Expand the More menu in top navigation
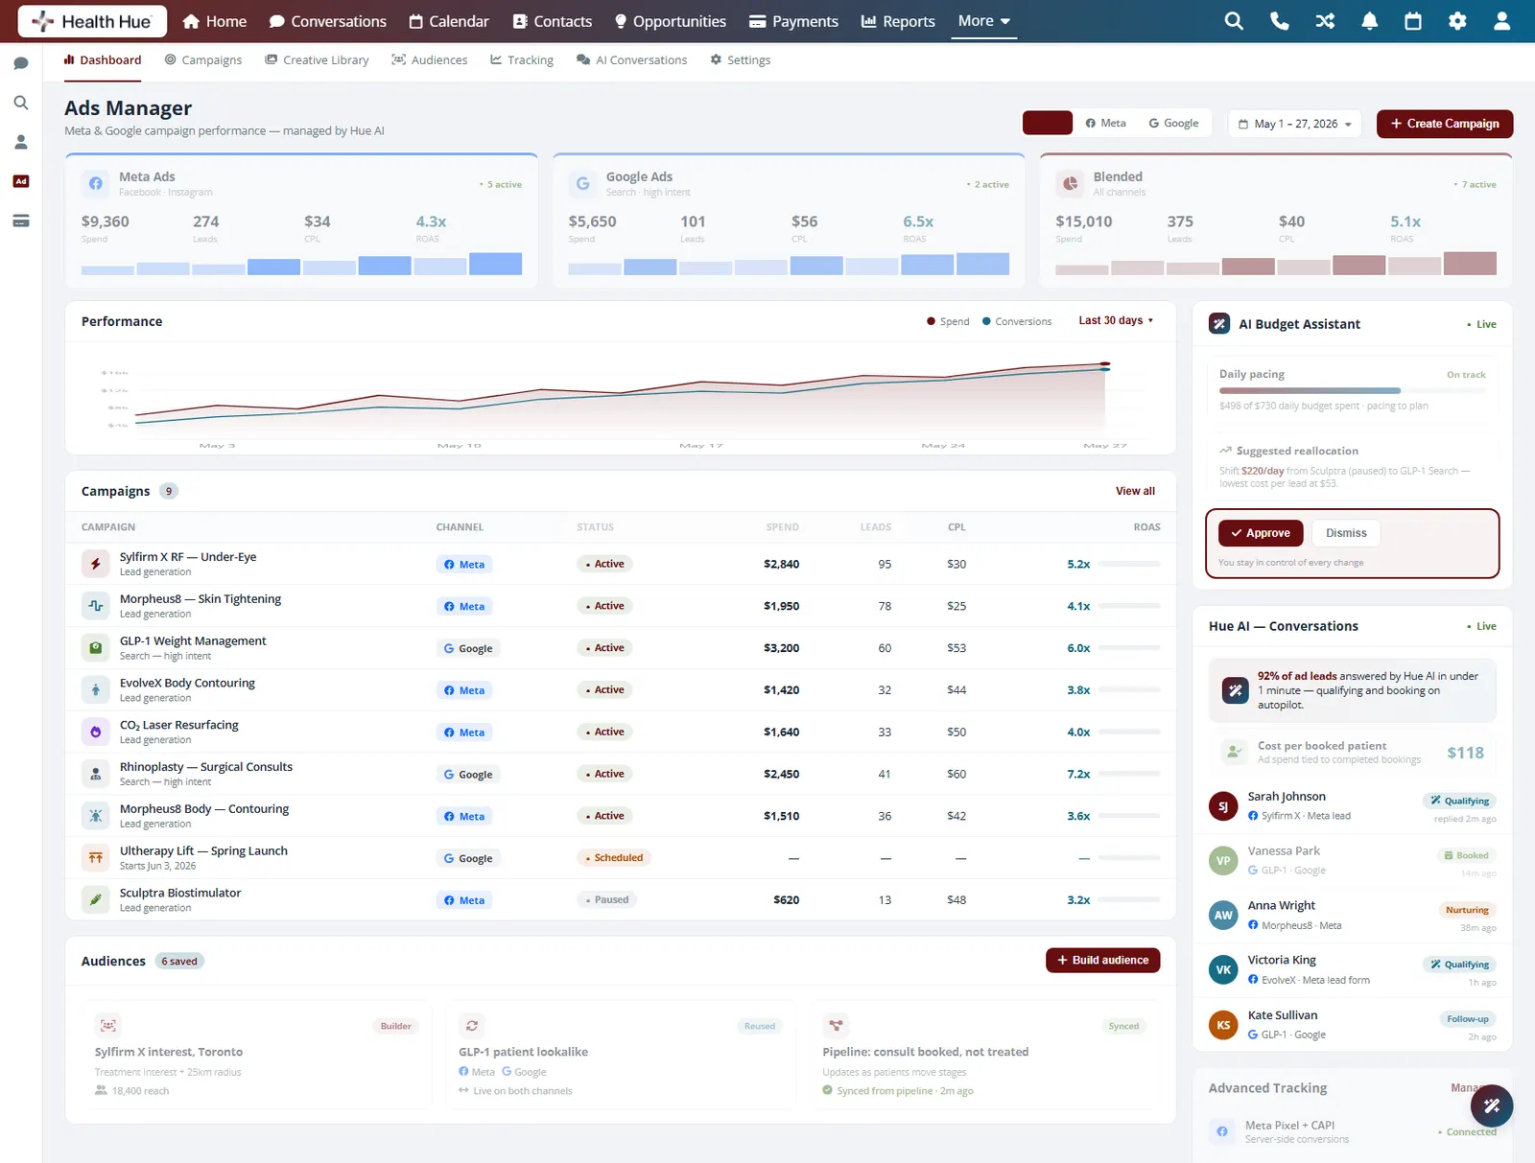This screenshot has height=1163, width=1535. pos(983,21)
